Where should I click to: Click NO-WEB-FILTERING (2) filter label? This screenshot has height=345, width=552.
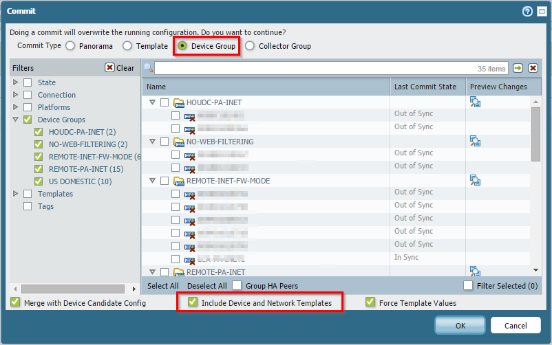pyautogui.click(x=88, y=144)
